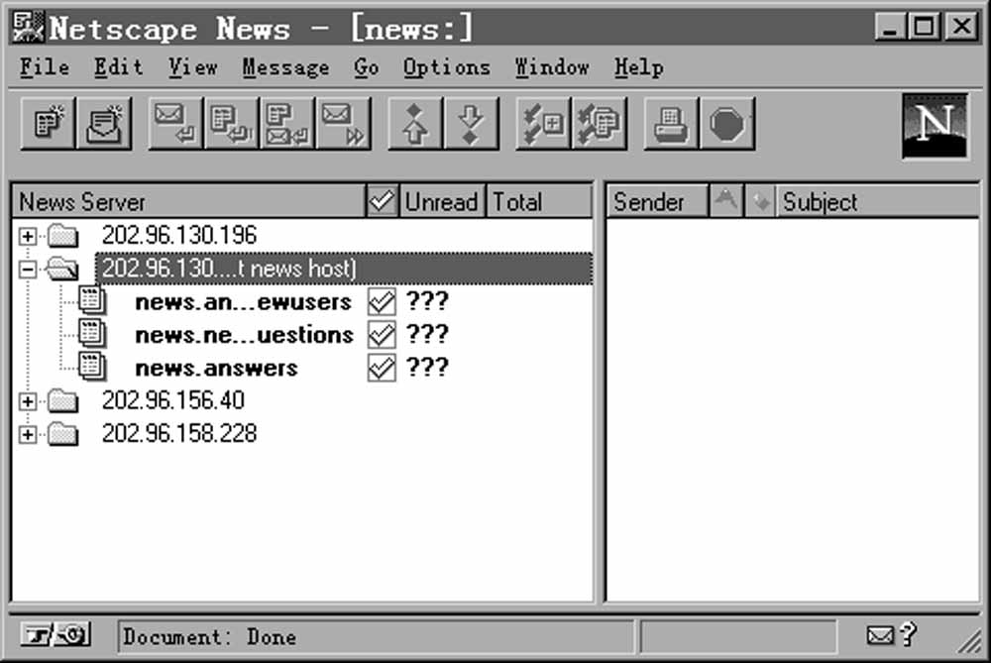Click the Post new message toolbar icon
This screenshot has width=991, height=663.
48,123
